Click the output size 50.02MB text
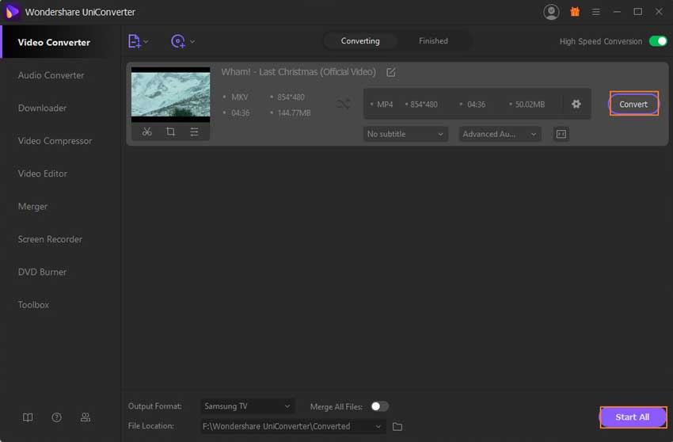The height and width of the screenshot is (442, 673). tap(530, 105)
